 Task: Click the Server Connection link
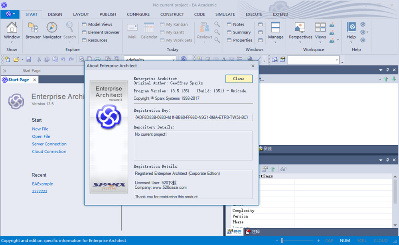click(x=49, y=144)
